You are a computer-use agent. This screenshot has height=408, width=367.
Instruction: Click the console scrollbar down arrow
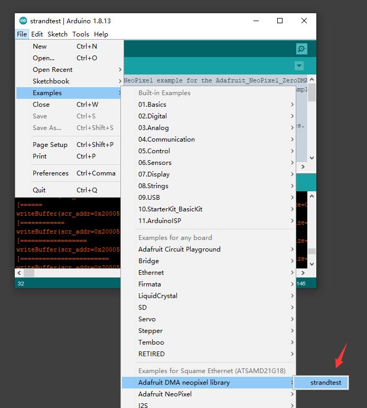point(312,264)
